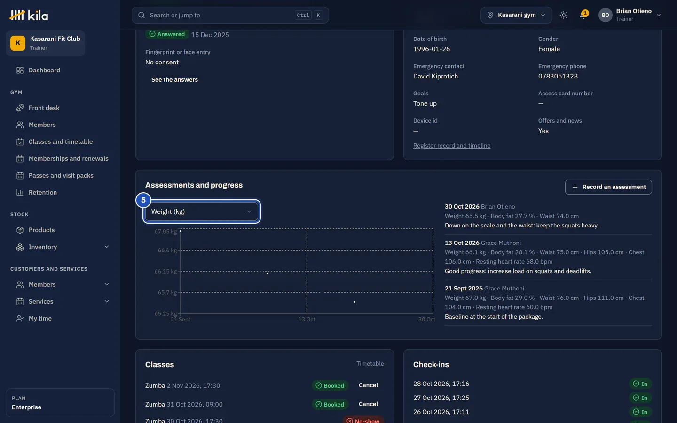Click the Front desk icon
This screenshot has width=677, height=423.
pos(20,108)
